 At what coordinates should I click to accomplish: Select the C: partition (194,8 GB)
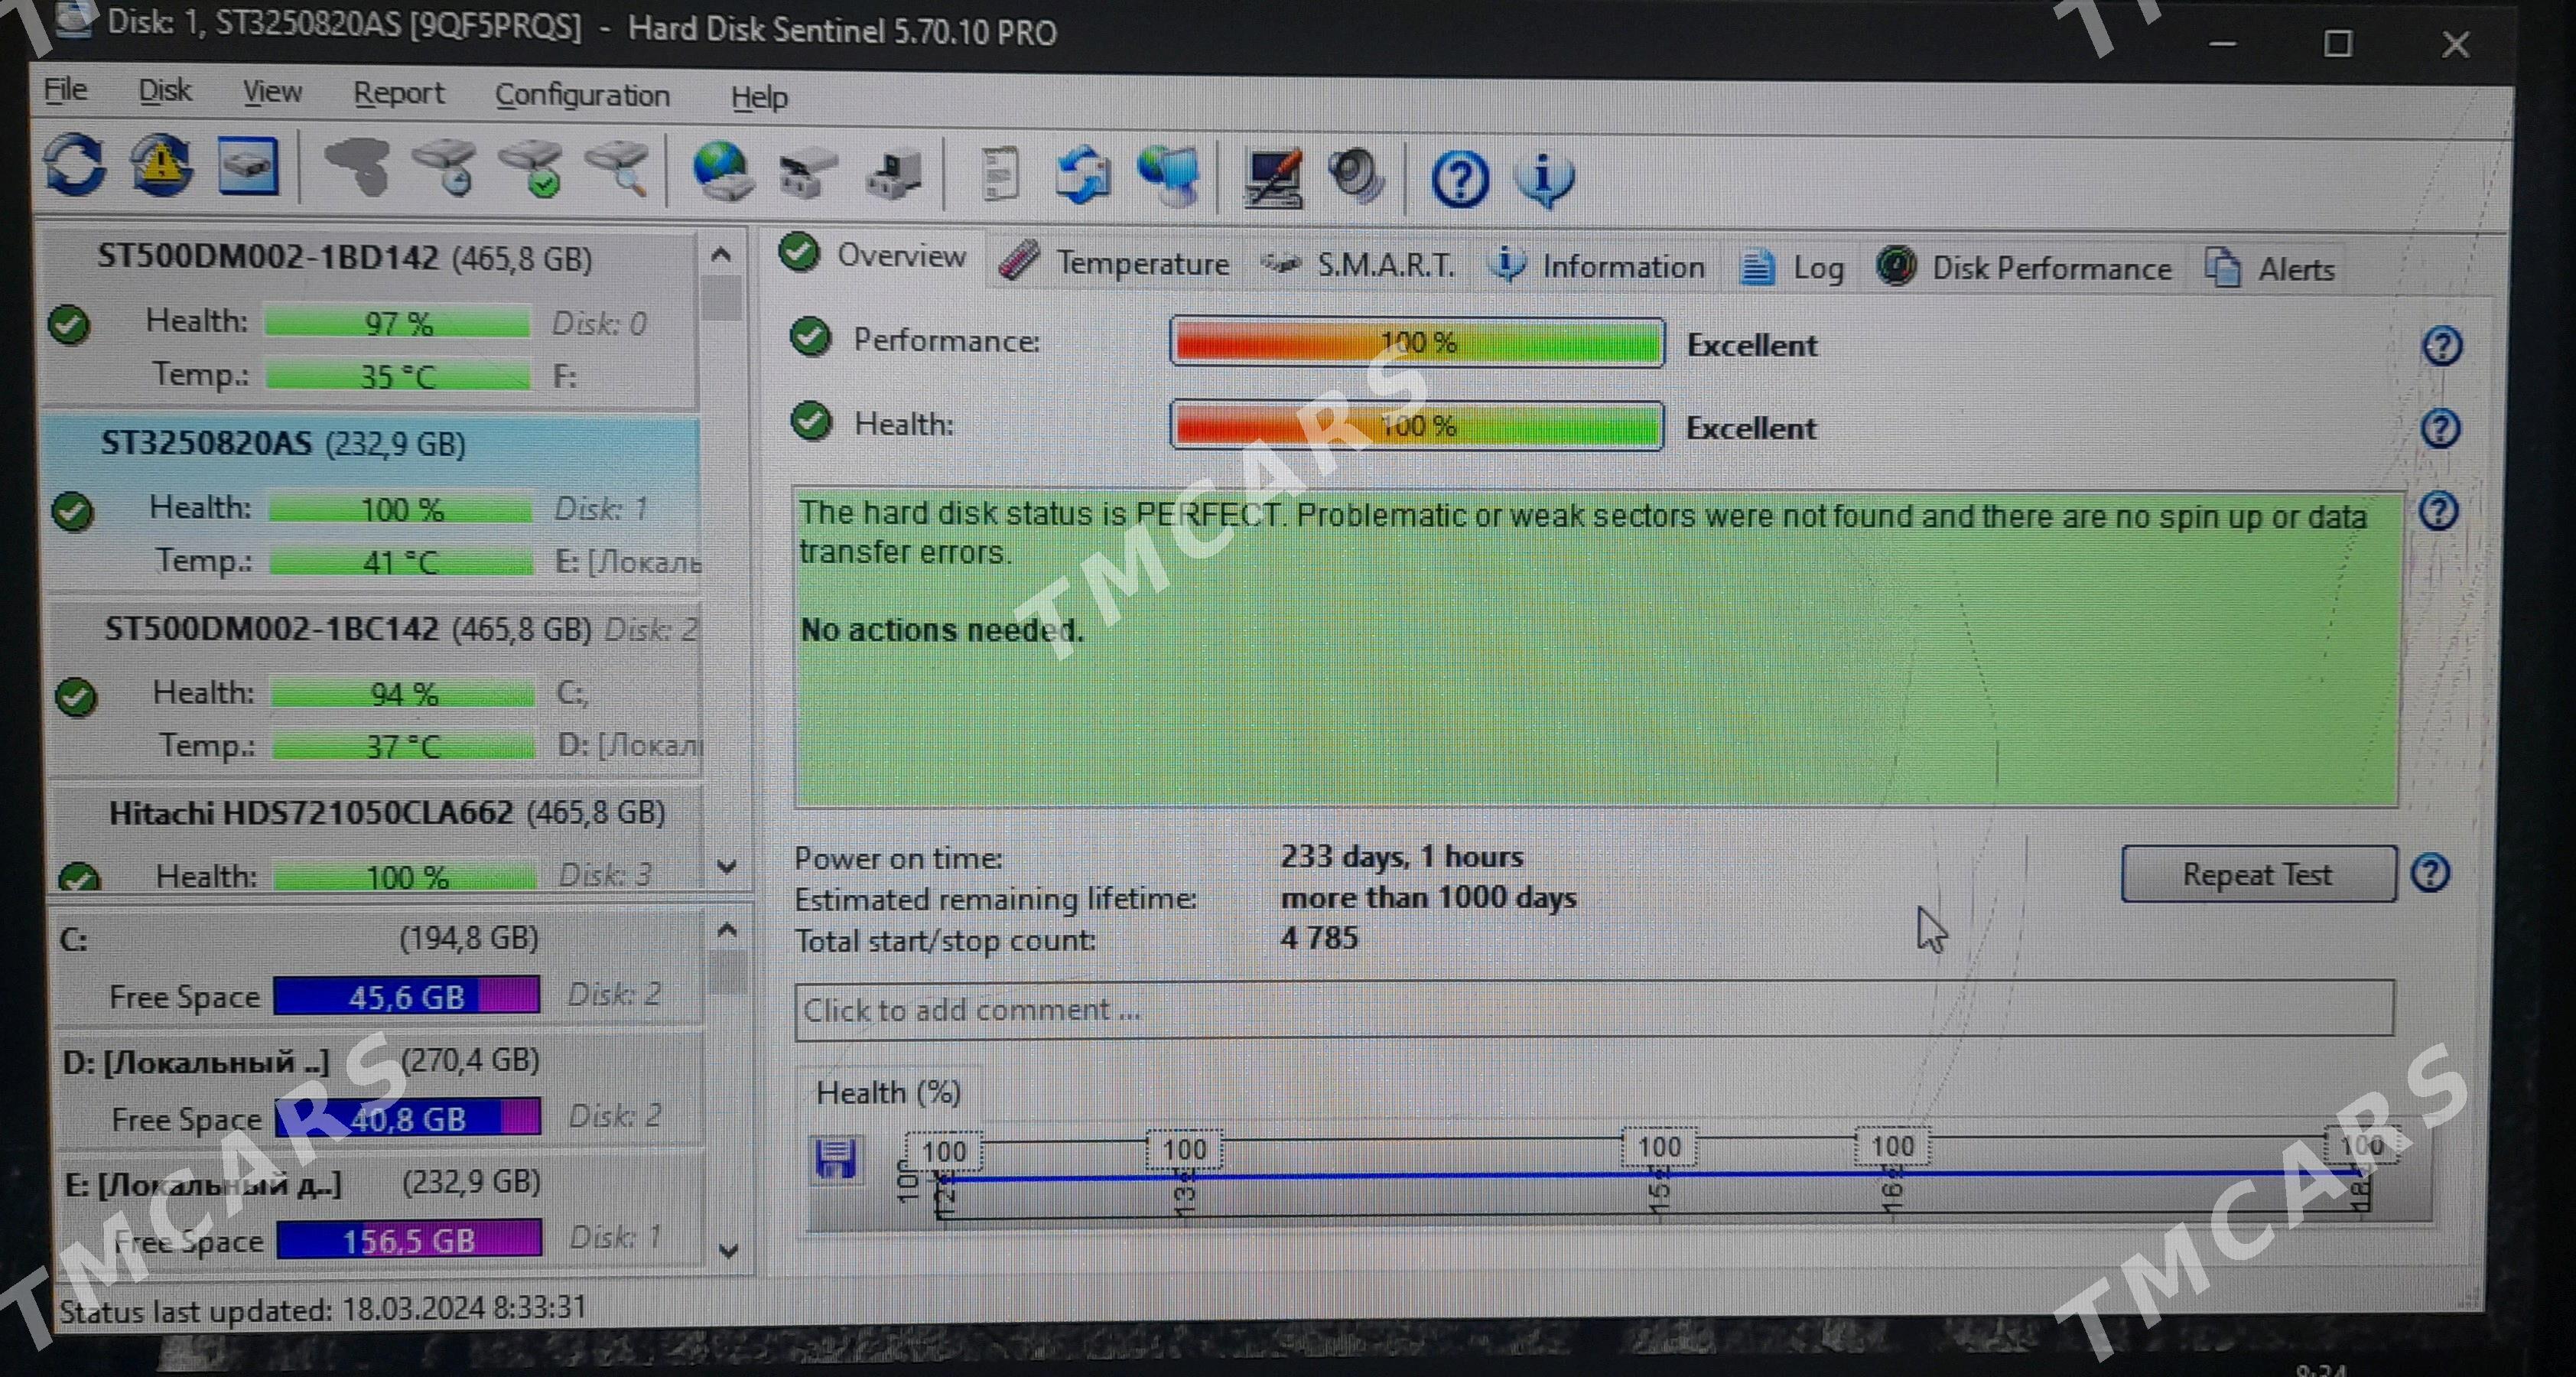coord(380,966)
